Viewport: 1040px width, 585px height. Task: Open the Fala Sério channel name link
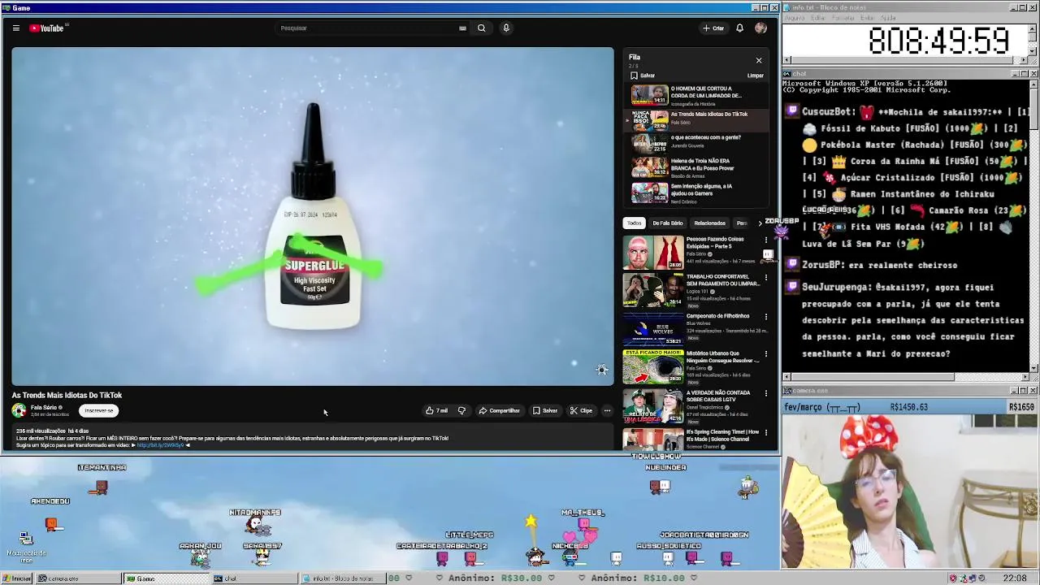pyautogui.click(x=43, y=407)
